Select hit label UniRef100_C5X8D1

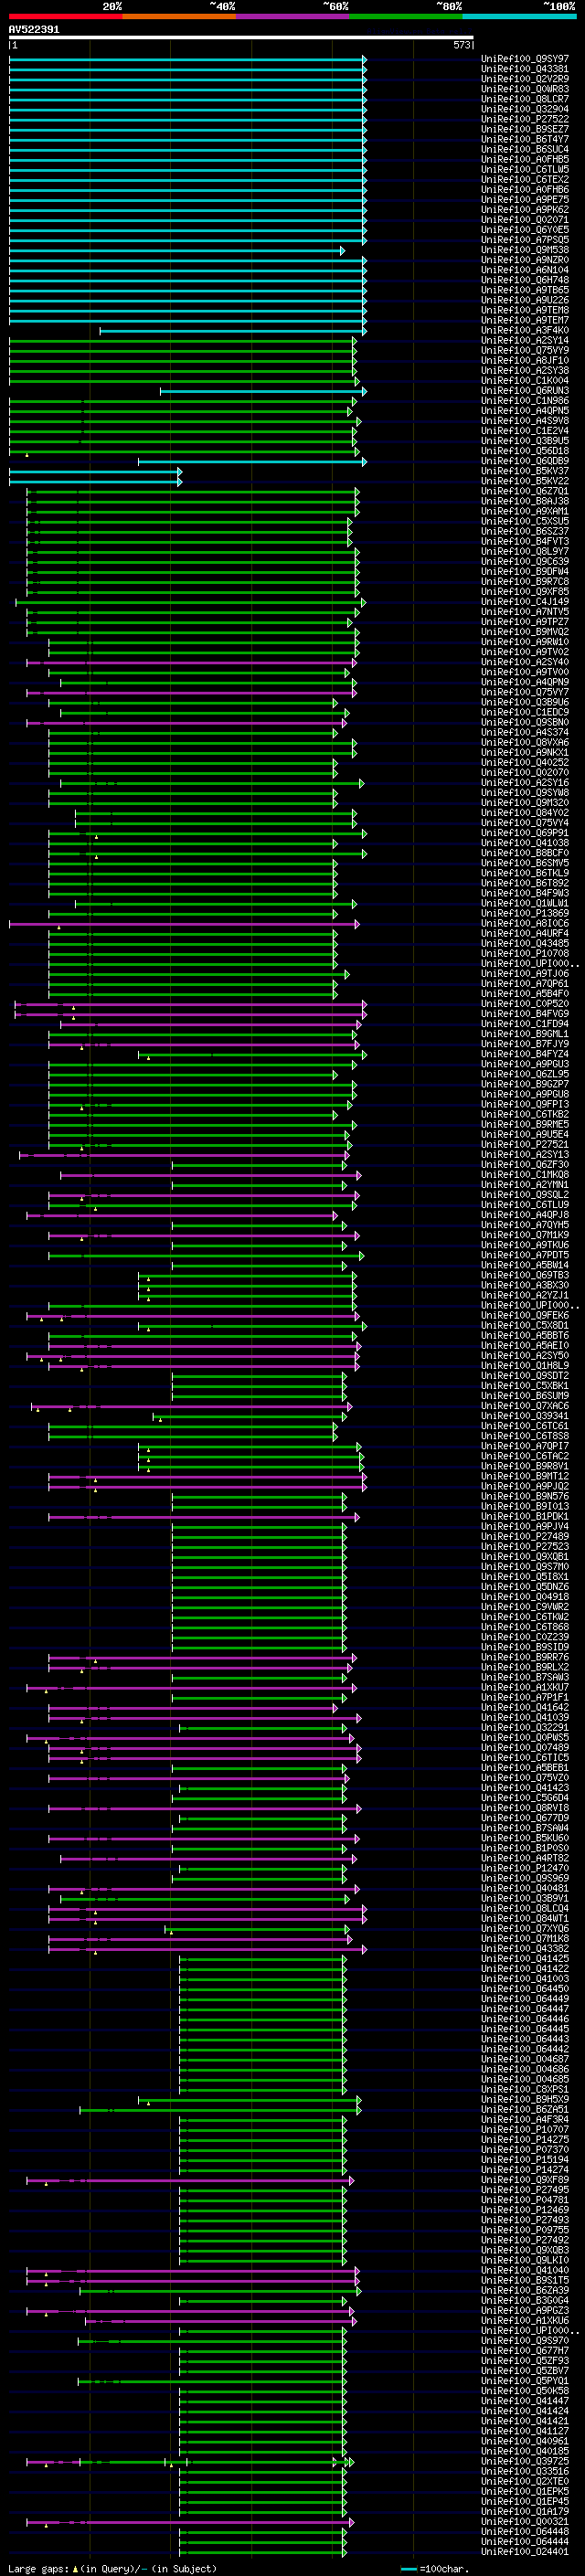[x=525, y=1326]
